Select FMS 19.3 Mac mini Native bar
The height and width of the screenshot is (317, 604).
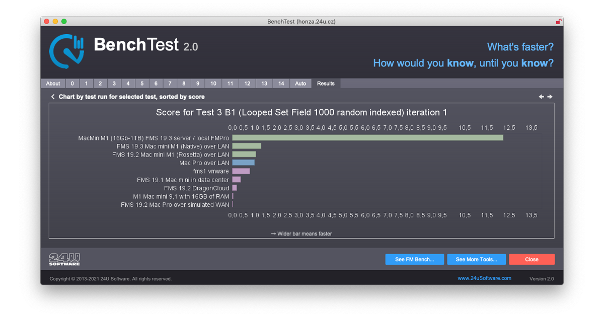[x=246, y=146]
